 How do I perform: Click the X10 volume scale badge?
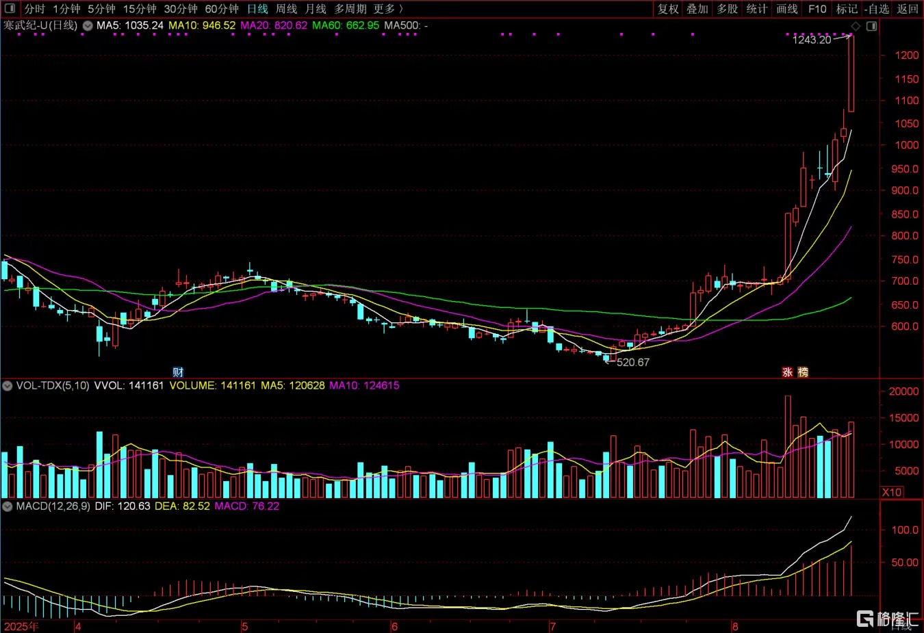pyautogui.click(x=892, y=492)
